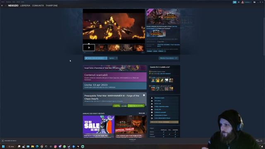The height and width of the screenshot is (149, 265).
Task: Click the first avatar in friends-own-game row
Action: (x=153, y=89)
